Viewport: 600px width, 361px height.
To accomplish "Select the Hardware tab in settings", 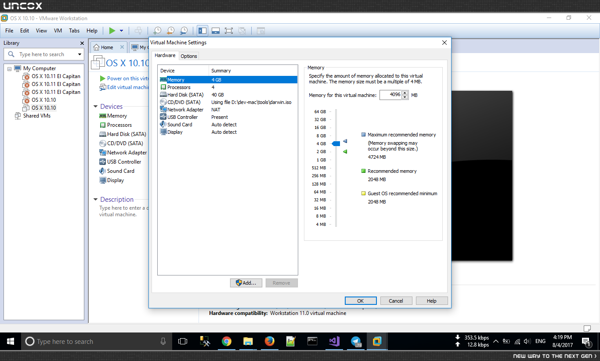I will pyautogui.click(x=165, y=55).
